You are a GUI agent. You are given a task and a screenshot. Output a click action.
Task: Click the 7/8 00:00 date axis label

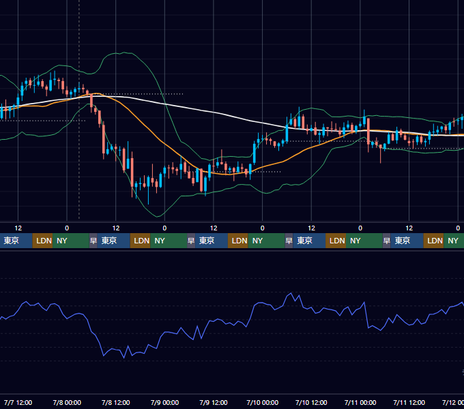point(67,402)
